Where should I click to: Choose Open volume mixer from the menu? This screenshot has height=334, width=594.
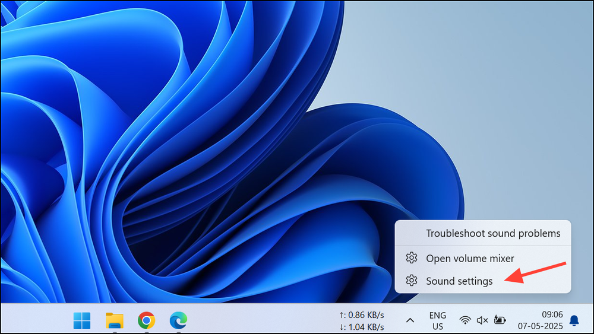[469, 258]
